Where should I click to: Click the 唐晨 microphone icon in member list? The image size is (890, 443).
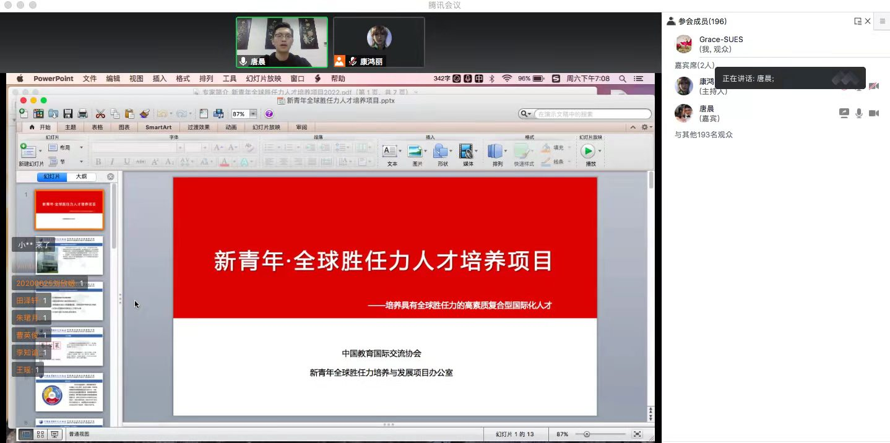(859, 113)
